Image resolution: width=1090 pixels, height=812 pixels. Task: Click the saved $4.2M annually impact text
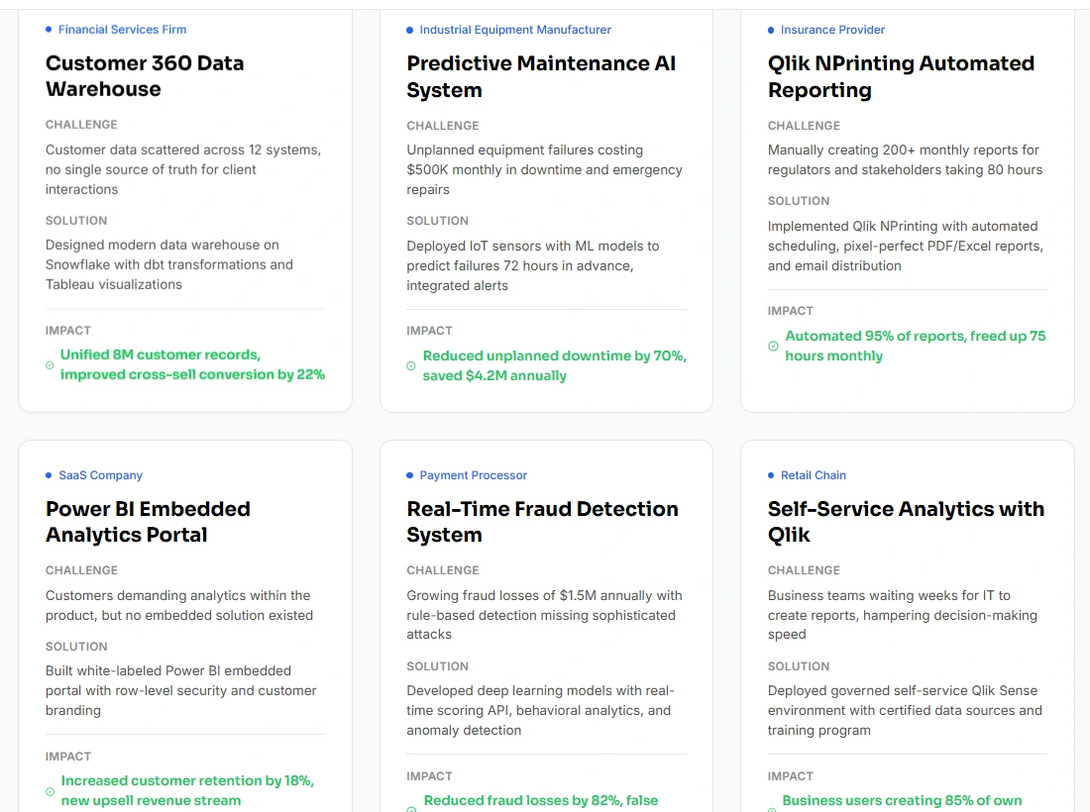(494, 376)
